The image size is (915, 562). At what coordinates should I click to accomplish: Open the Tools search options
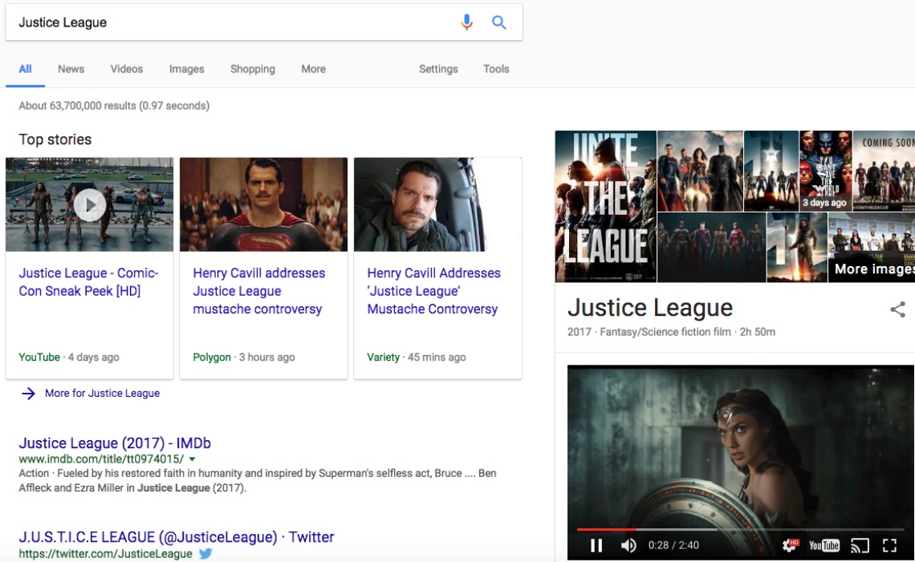coord(496,69)
